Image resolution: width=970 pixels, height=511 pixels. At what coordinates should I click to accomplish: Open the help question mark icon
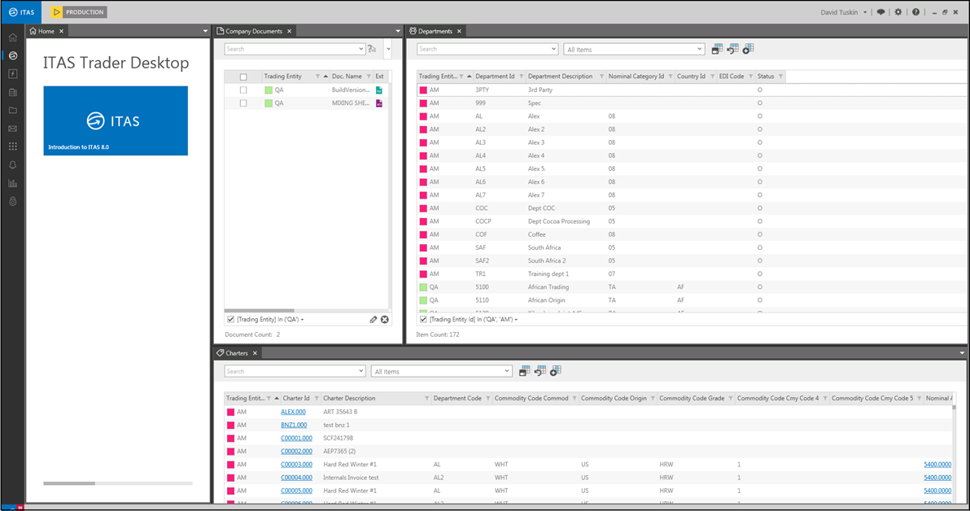915,12
